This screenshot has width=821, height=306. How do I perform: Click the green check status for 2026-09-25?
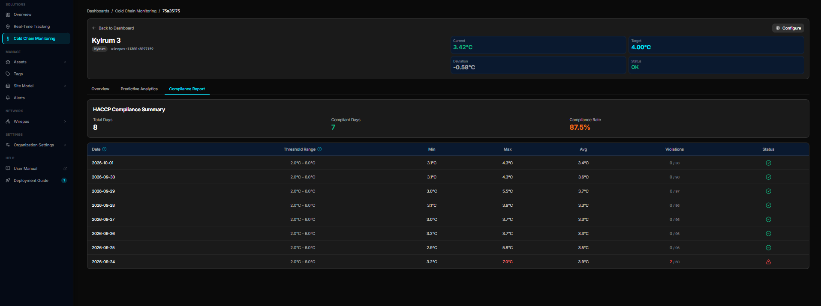click(768, 248)
